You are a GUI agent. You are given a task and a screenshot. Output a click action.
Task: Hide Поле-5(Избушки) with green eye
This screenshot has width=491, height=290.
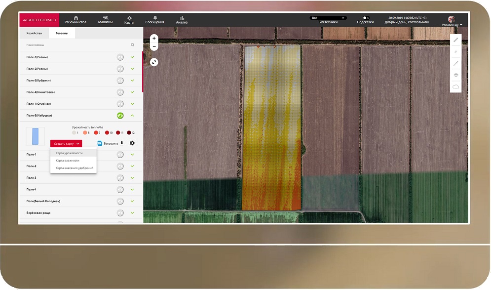[x=120, y=116]
